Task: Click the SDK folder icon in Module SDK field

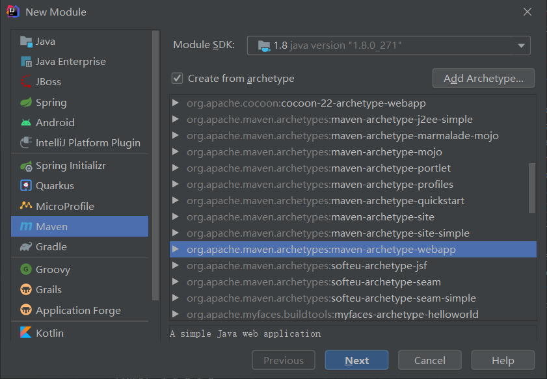Action: coord(264,46)
